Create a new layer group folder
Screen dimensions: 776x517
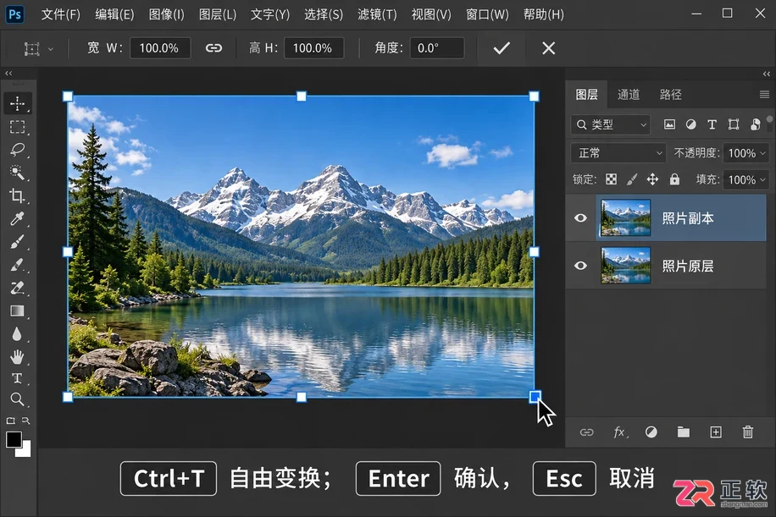pos(684,432)
